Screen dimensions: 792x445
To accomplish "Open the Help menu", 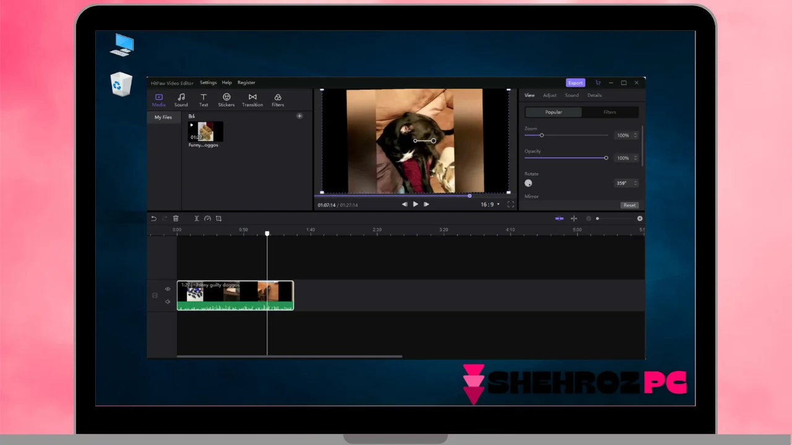I will tap(227, 82).
